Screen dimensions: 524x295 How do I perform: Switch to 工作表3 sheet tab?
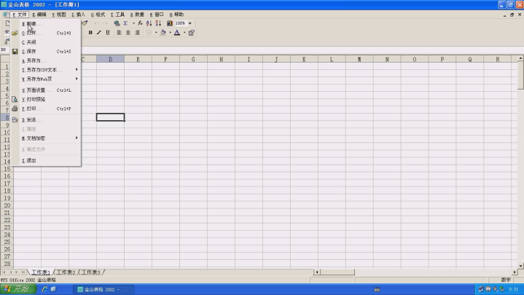tap(91, 272)
